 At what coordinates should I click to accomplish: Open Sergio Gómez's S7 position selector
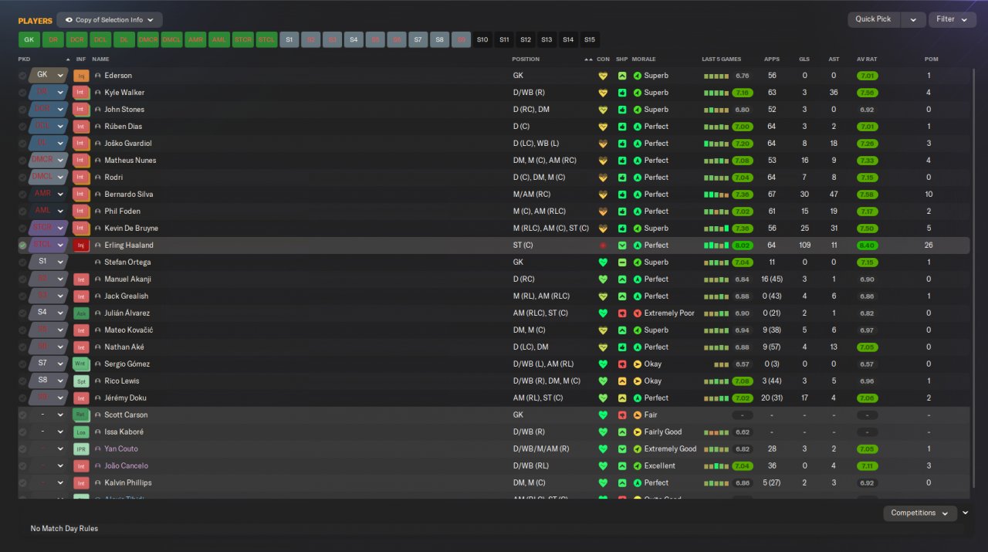[x=48, y=364]
